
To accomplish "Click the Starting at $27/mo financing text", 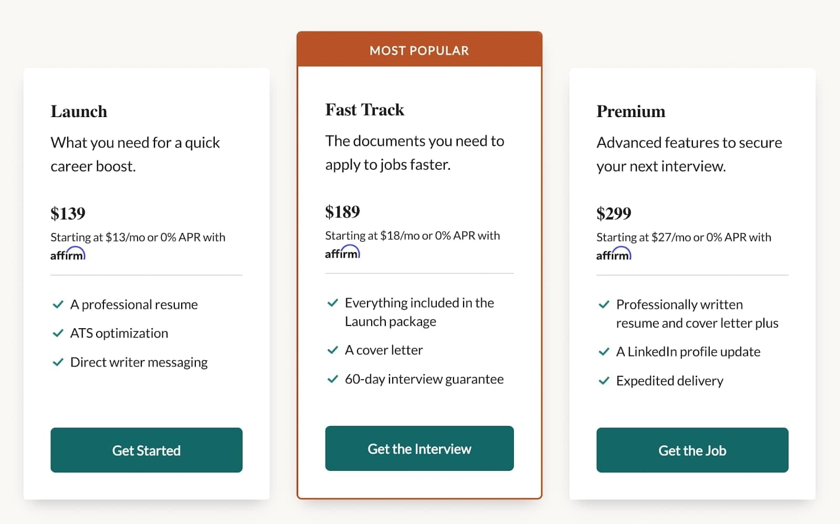I will pos(684,237).
